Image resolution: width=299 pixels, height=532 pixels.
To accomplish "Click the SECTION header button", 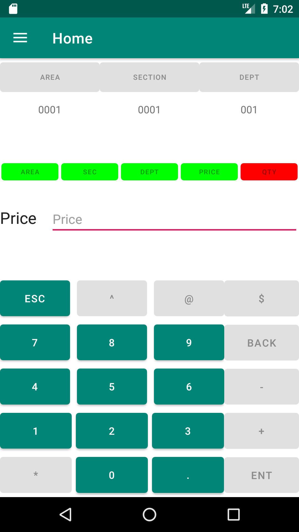I will (x=149, y=77).
